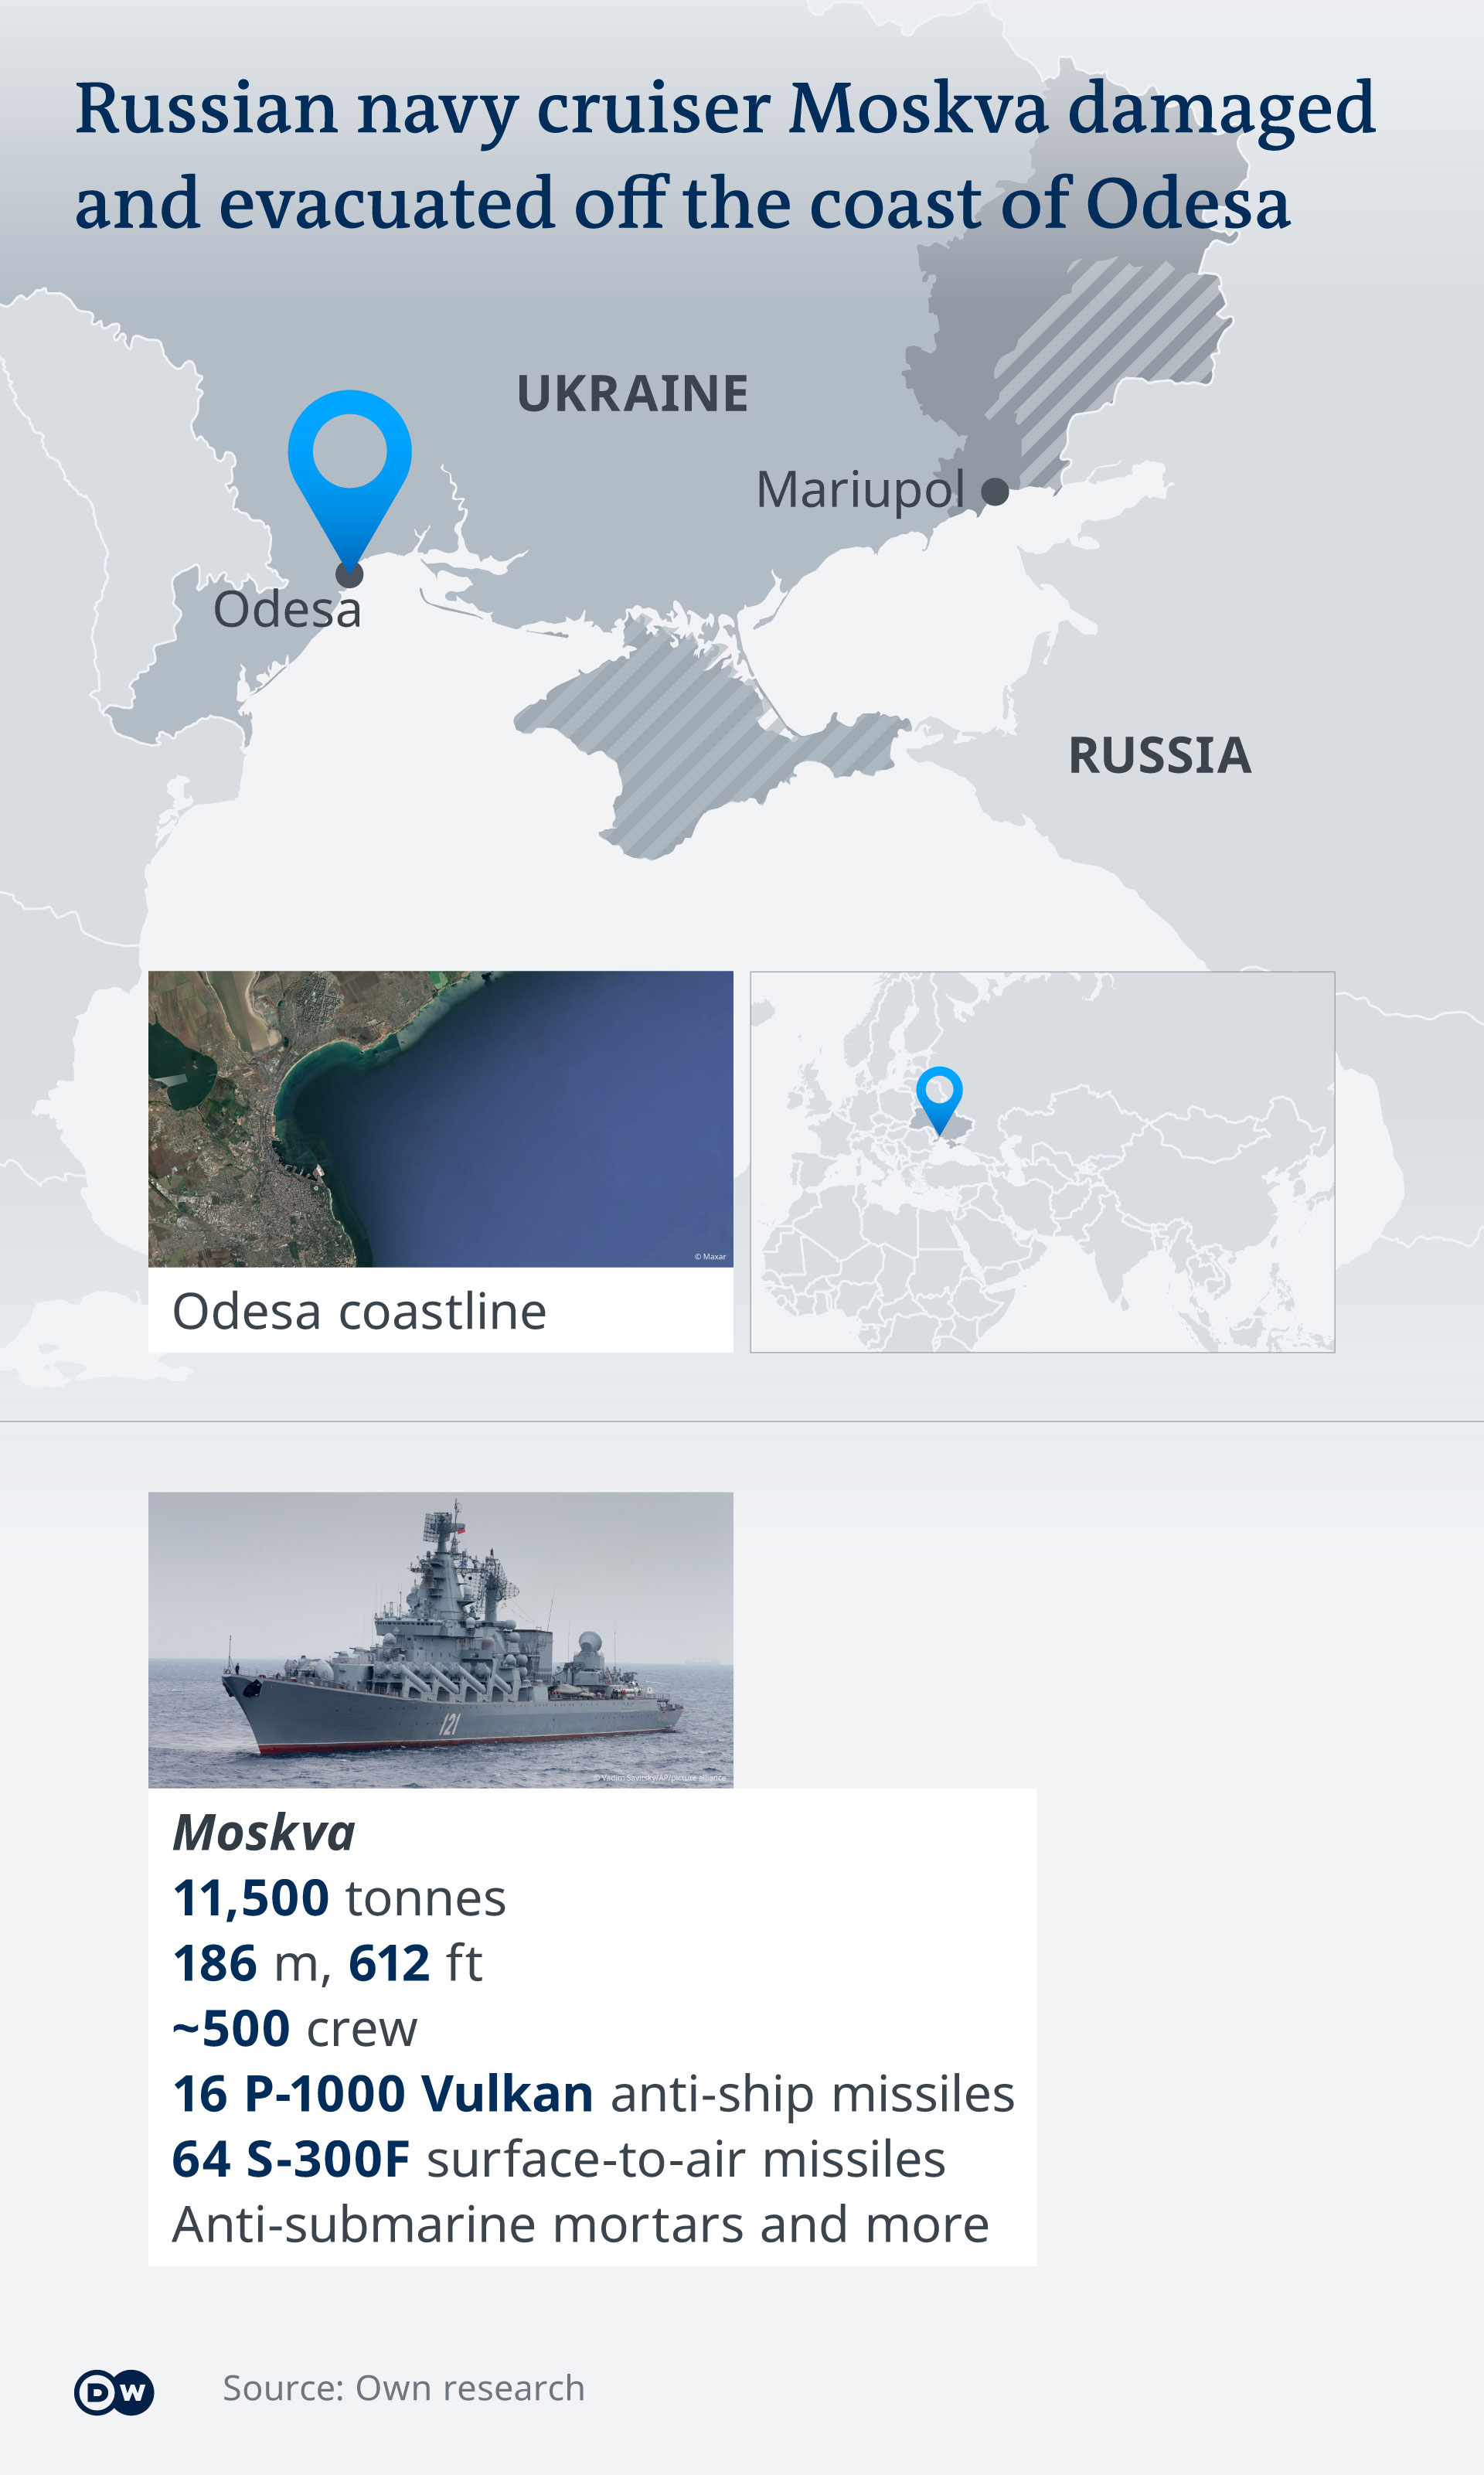Viewport: 1484px width, 2475px height.
Task: Click the UKRAINE country label
Action: tap(632, 393)
